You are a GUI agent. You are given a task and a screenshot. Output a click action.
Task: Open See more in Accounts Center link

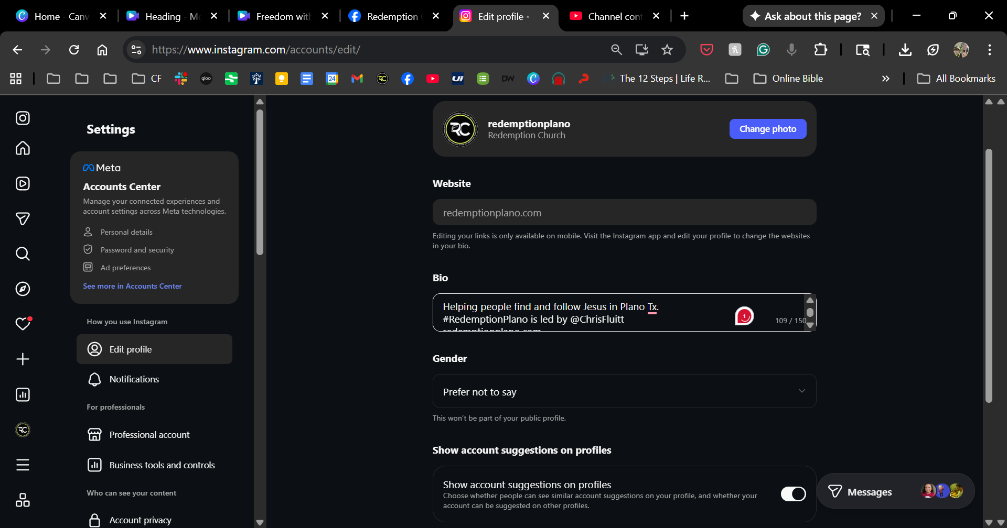[132, 286]
